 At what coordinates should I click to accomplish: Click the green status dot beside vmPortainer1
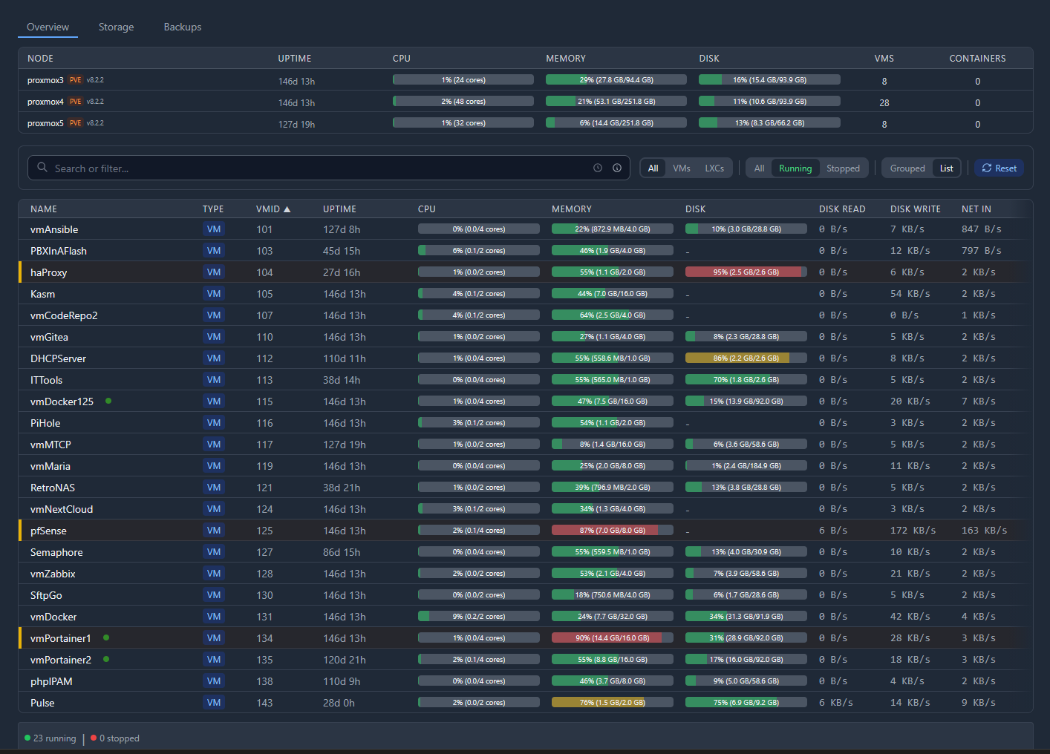(x=106, y=637)
